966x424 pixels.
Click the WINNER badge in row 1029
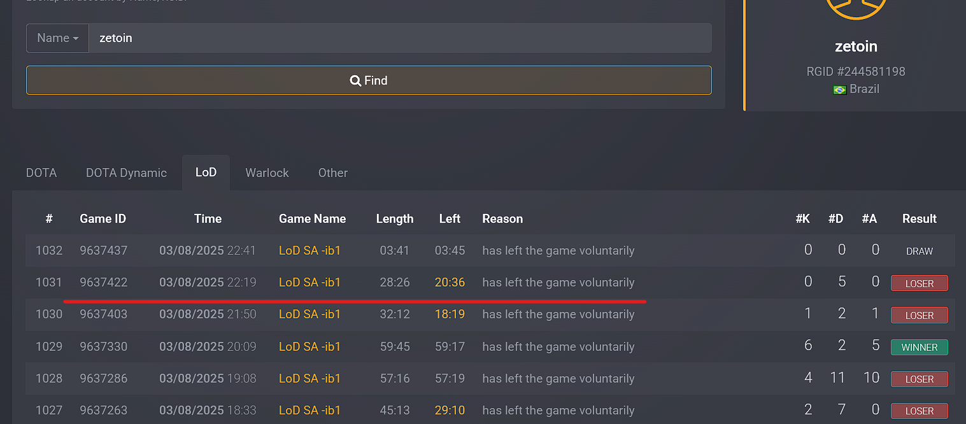pyautogui.click(x=920, y=348)
